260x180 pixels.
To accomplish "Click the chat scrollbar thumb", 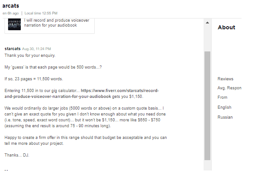I will 207,106.
